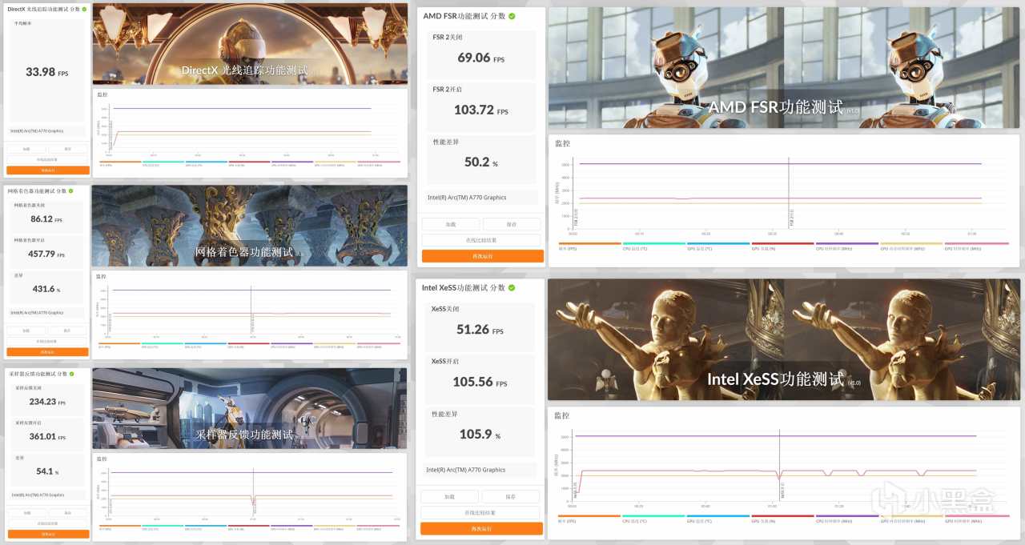Click save button in DirectX ray tracing panel
This screenshot has height=545, width=1025.
pos(68,149)
